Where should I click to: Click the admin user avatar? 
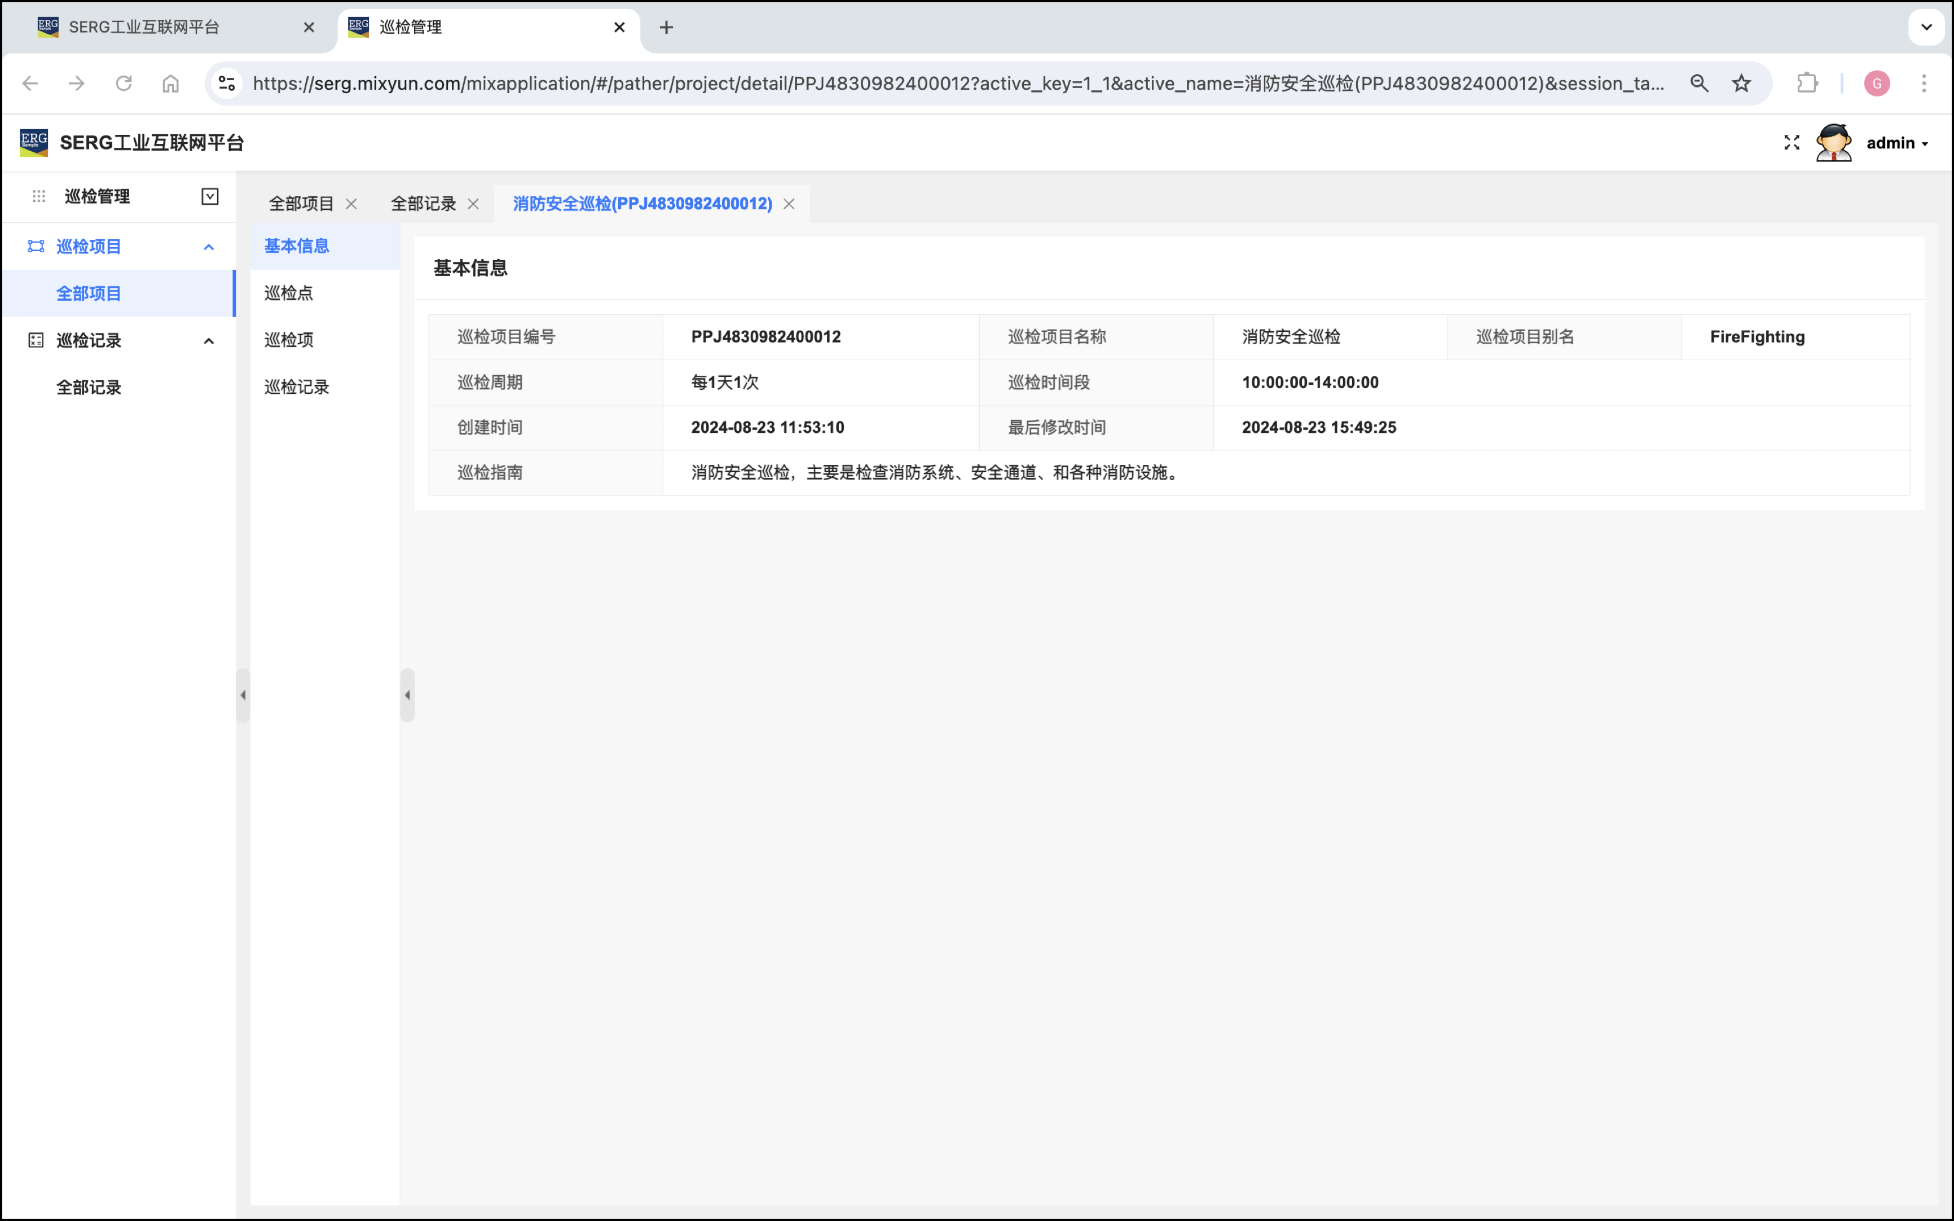coord(1833,143)
